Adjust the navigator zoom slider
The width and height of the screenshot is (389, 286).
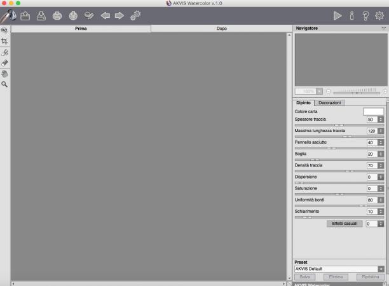click(x=357, y=93)
